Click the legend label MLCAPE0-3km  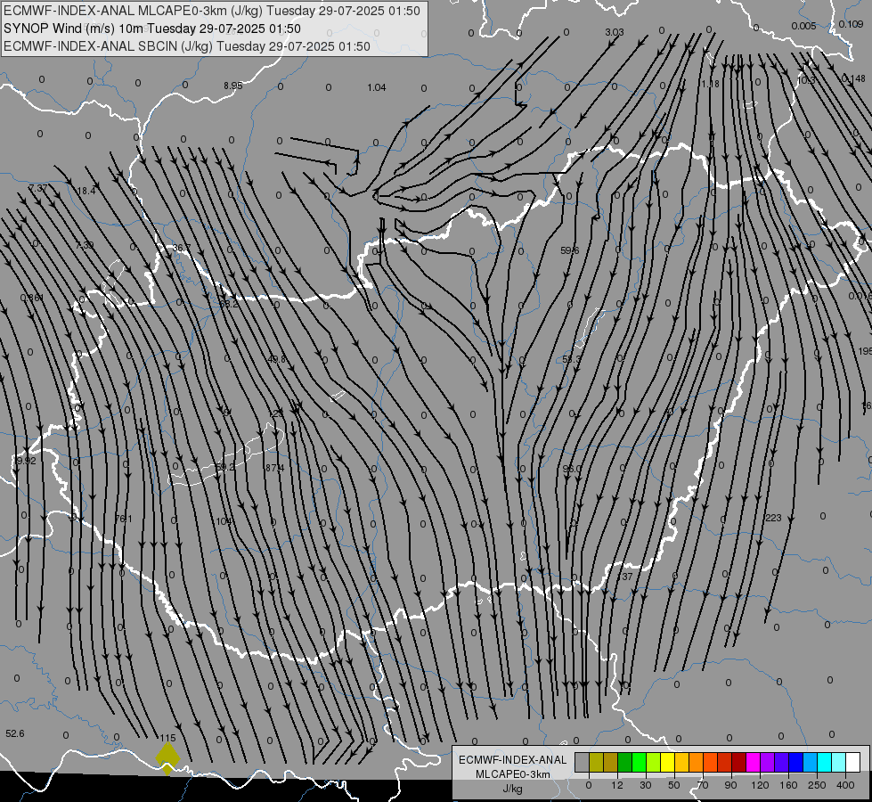(x=513, y=774)
